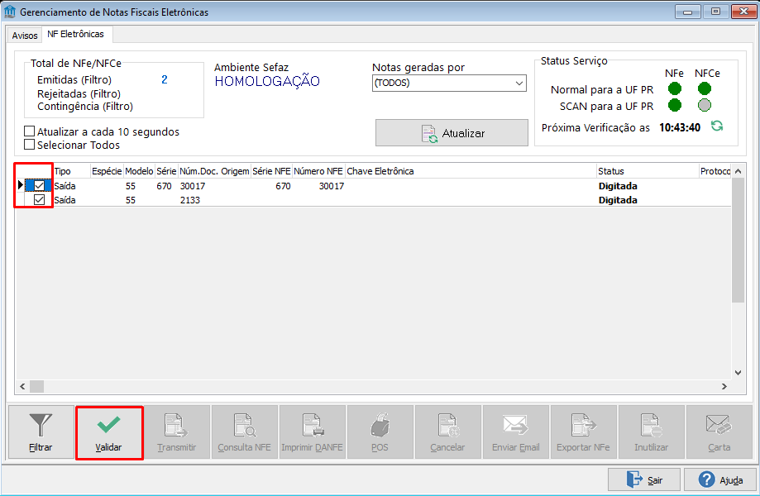Maximize the Gerenciamento window
Image resolution: width=760 pixels, height=496 pixels.
point(715,12)
